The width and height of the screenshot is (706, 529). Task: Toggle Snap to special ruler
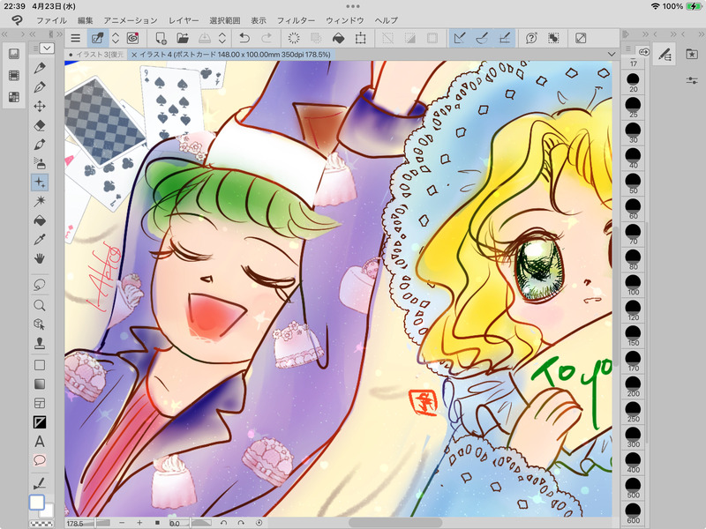(482, 38)
